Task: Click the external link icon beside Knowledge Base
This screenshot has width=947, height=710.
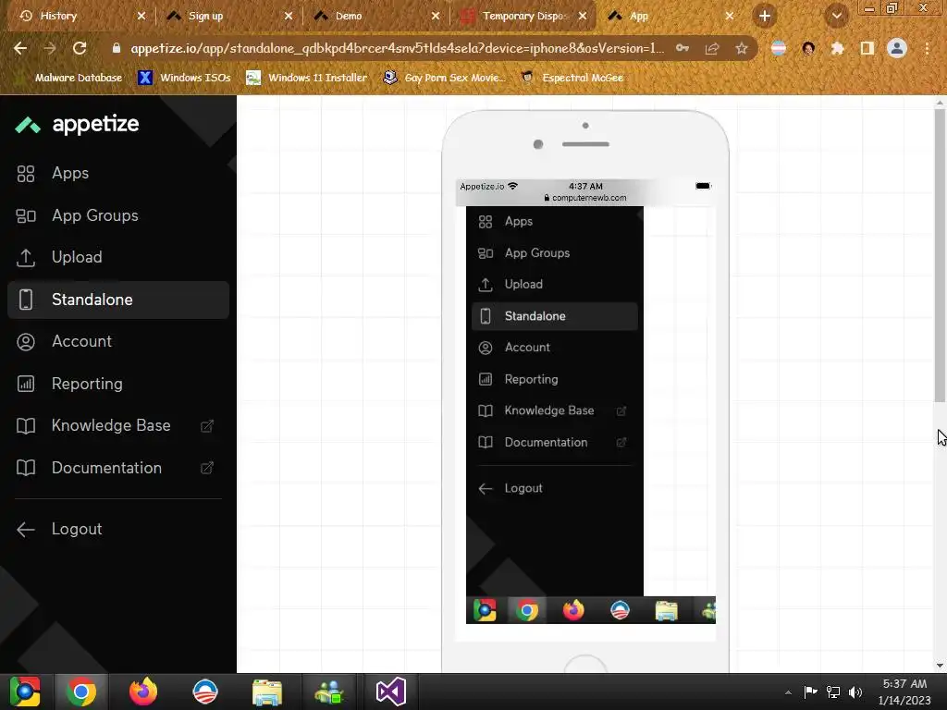Action: coord(206,426)
